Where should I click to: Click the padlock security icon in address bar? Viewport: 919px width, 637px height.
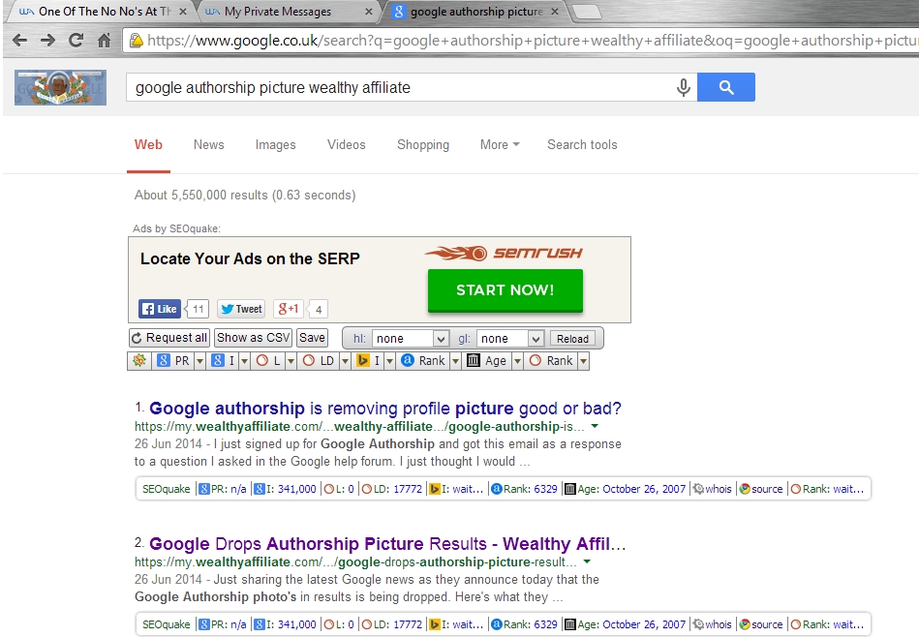coord(136,41)
